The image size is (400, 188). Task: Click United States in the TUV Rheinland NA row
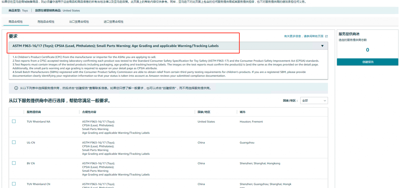[206, 122]
